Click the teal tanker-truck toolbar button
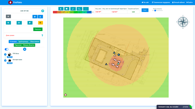 79,9
